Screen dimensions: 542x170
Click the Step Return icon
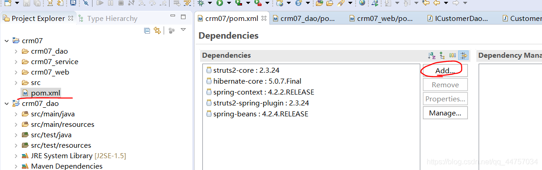(163, 3)
